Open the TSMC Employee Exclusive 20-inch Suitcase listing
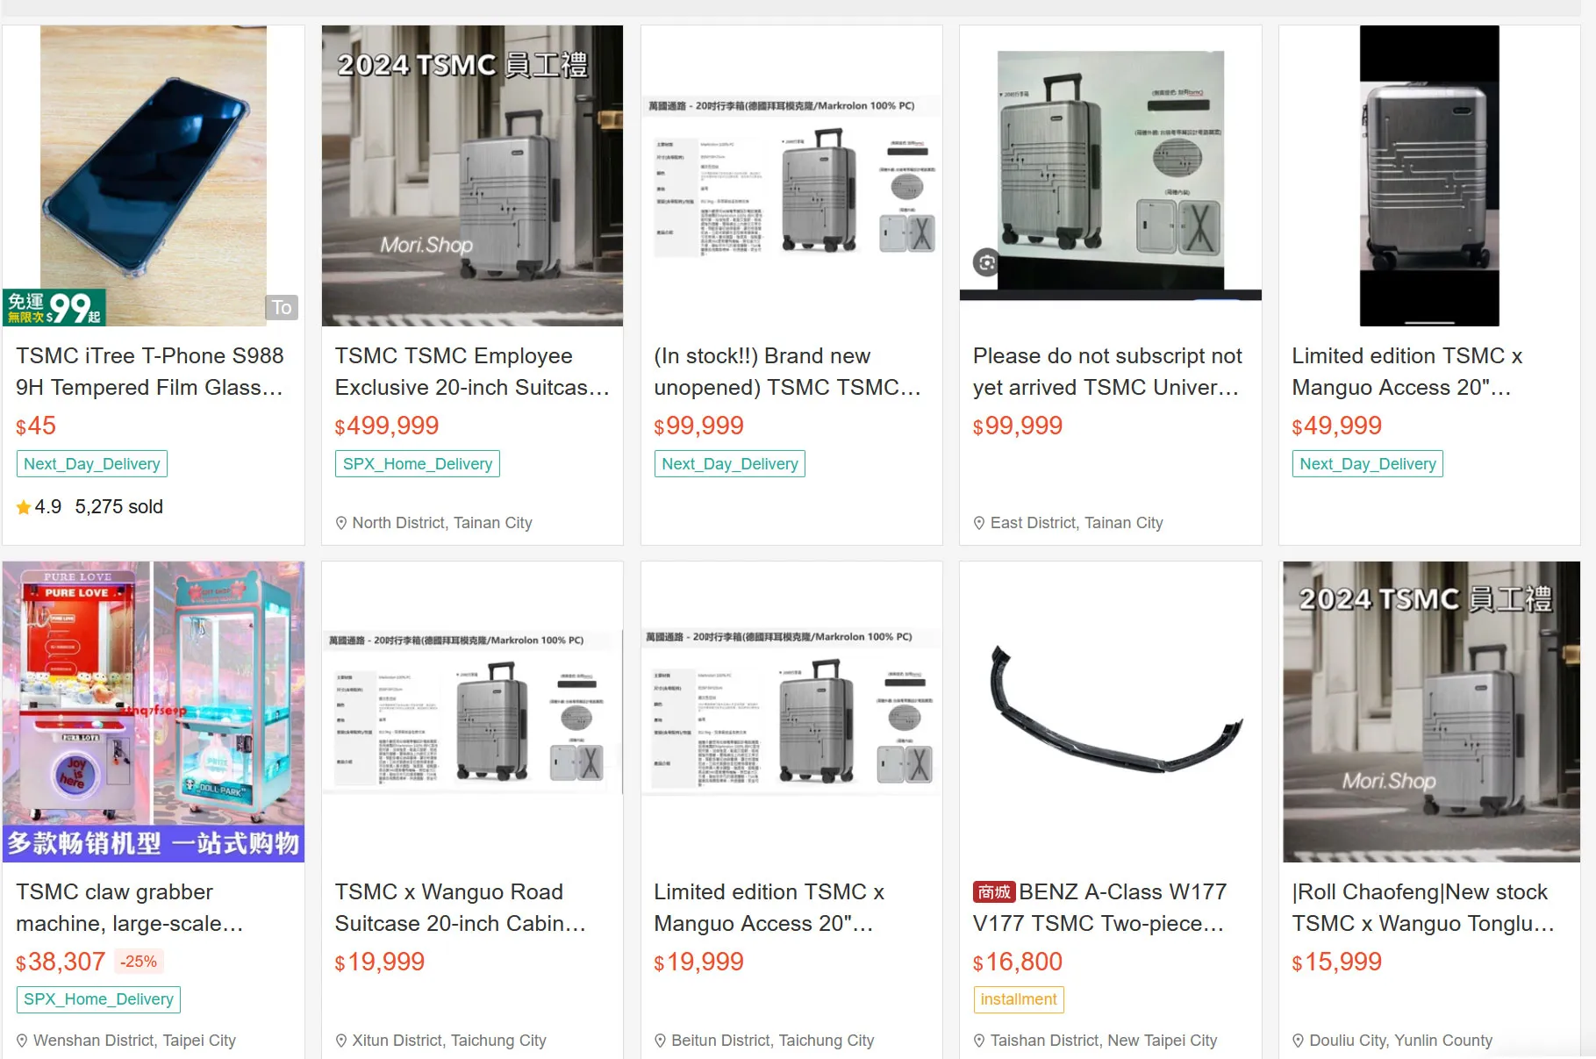The height and width of the screenshot is (1059, 1596). [x=472, y=372]
